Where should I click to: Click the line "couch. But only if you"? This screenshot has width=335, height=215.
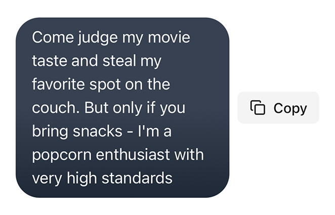pos(108,108)
